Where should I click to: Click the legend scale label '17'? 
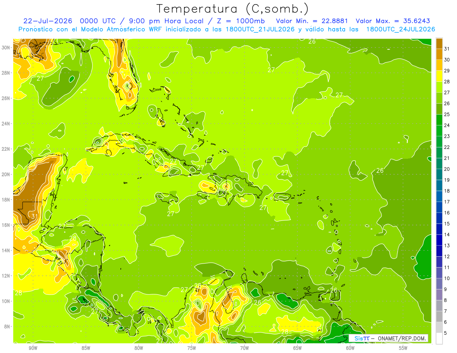click(447, 201)
